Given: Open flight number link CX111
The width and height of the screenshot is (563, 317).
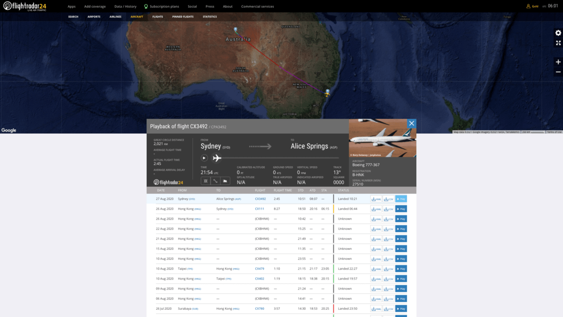Looking at the screenshot, I should point(260,209).
